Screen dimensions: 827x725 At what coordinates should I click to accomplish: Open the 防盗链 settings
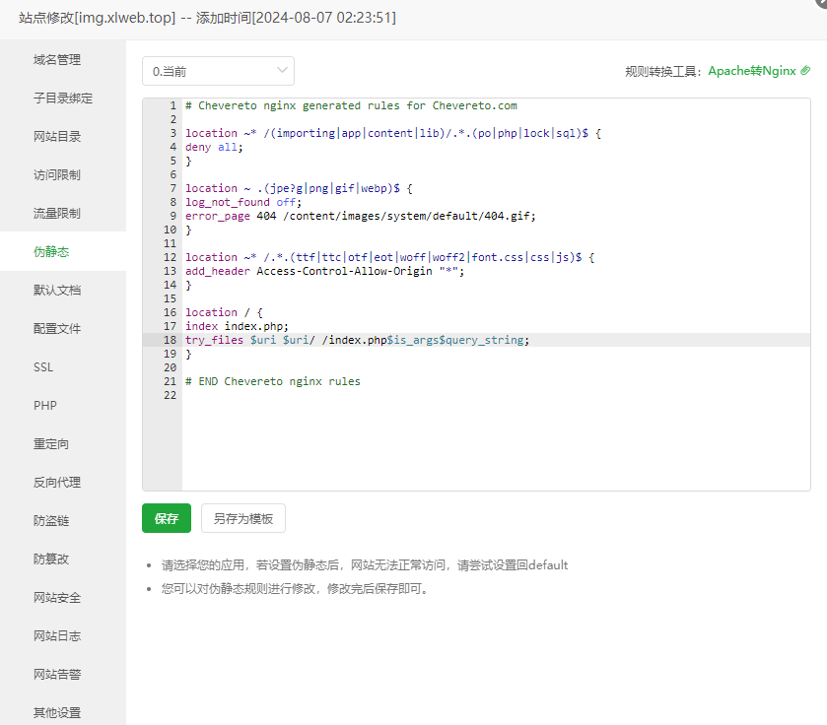tap(51, 521)
